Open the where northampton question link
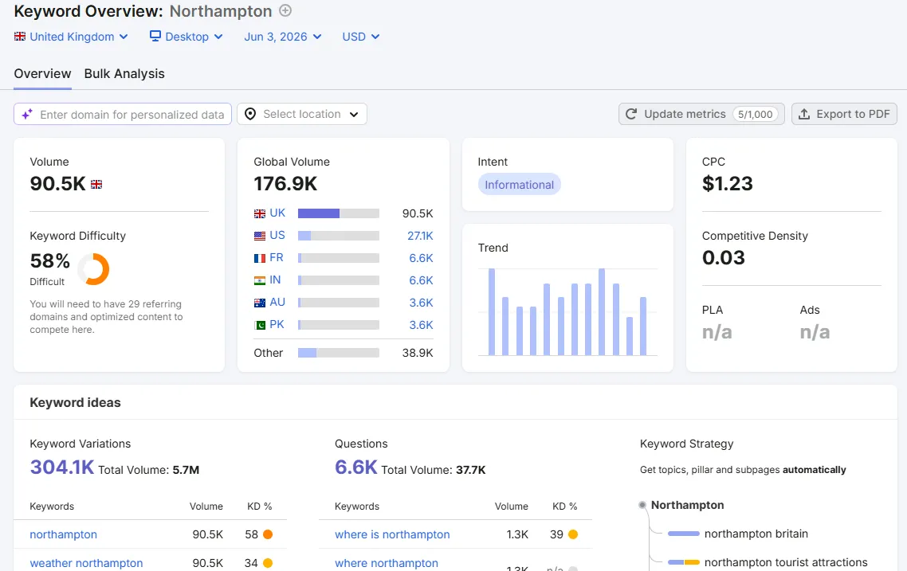Image resolution: width=907 pixels, height=571 pixels. pyautogui.click(x=387, y=563)
